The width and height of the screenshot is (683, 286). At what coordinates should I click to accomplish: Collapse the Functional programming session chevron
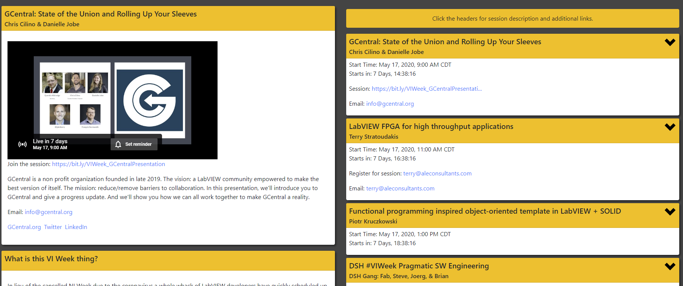[669, 212]
